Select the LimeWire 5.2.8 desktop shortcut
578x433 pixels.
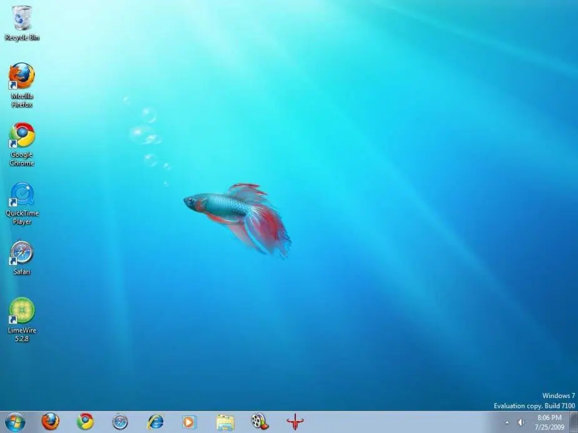(x=22, y=320)
